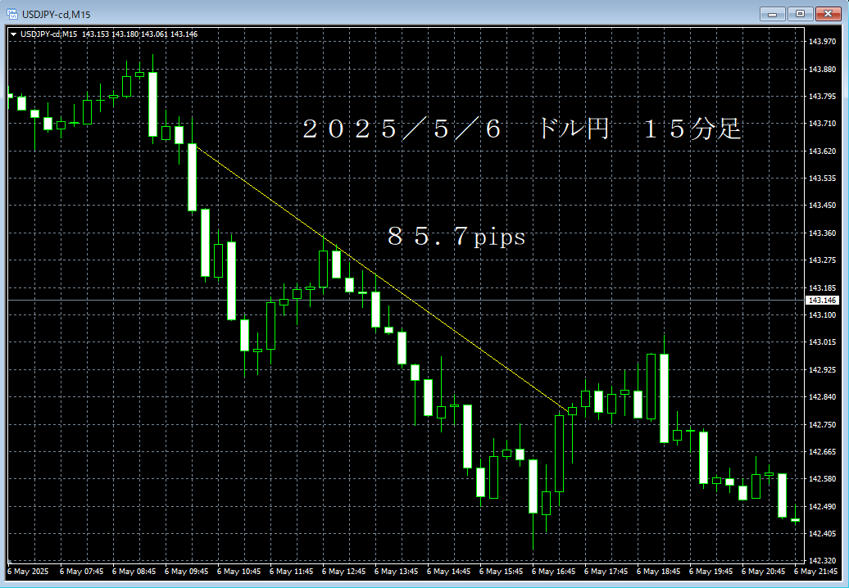Image resolution: width=849 pixels, height=588 pixels.
Task: Click the Minimize button of the chart window
Action: pyautogui.click(x=771, y=13)
